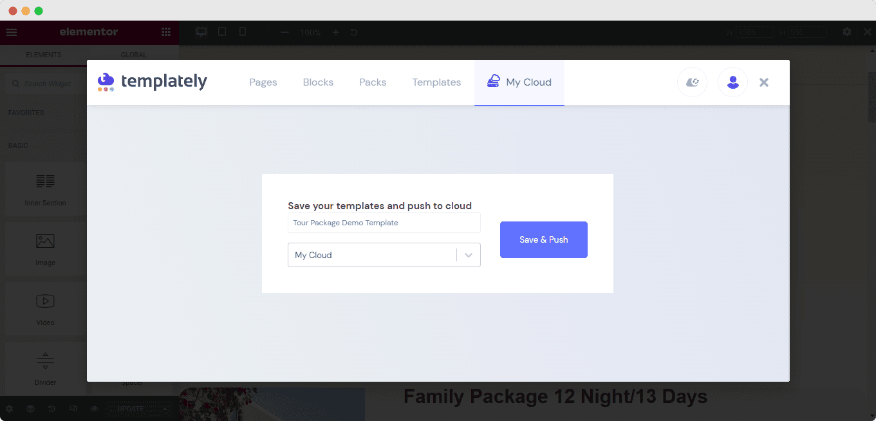Viewport: 876px width, 421px height.
Task: Reset zoom with the undo arrow icon
Action: coord(354,32)
